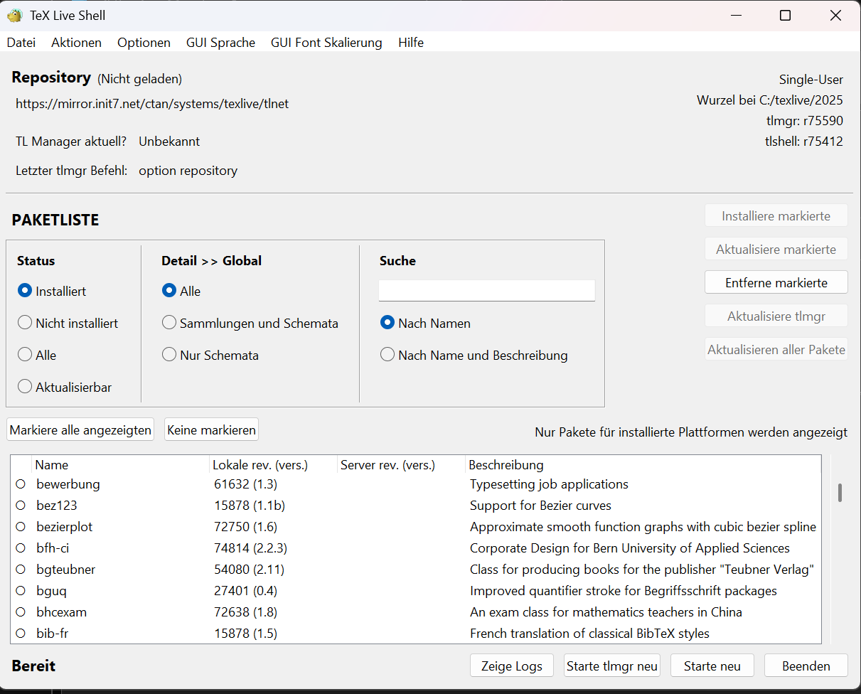
Task: Mark the bhcexam package selection circle
Action: pyautogui.click(x=21, y=612)
